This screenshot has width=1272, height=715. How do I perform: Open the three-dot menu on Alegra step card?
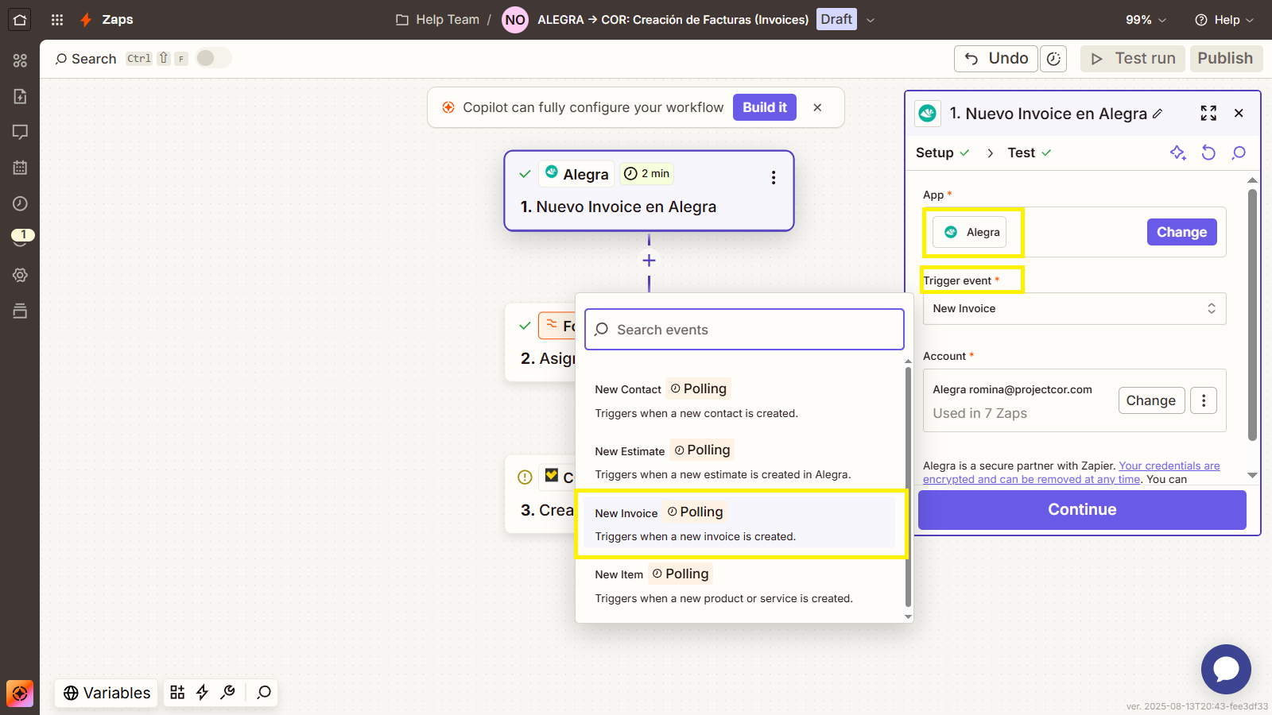coord(774,178)
